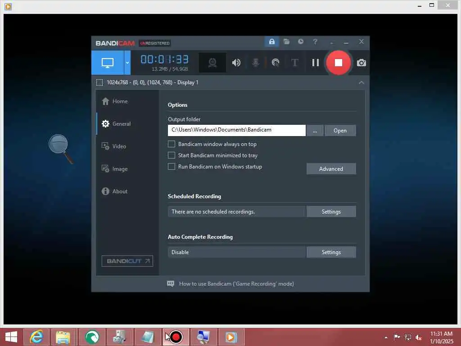Open the notepad-like taskbar icon
Screen dimensions: 461x346
coord(148,337)
